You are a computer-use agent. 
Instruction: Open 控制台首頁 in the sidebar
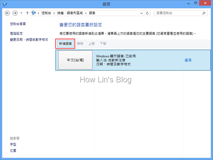coord(18,24)
